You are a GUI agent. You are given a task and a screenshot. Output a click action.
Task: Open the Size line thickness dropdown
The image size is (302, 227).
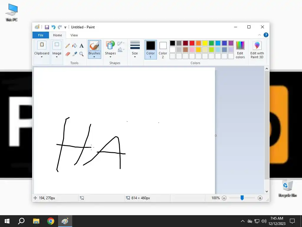tap(135, 49)
